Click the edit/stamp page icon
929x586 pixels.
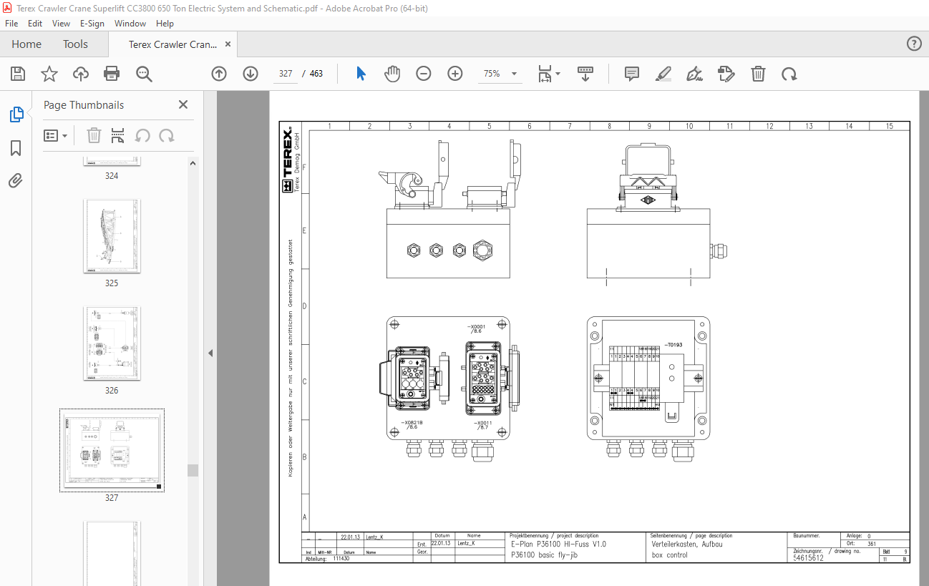pos(726,74)
